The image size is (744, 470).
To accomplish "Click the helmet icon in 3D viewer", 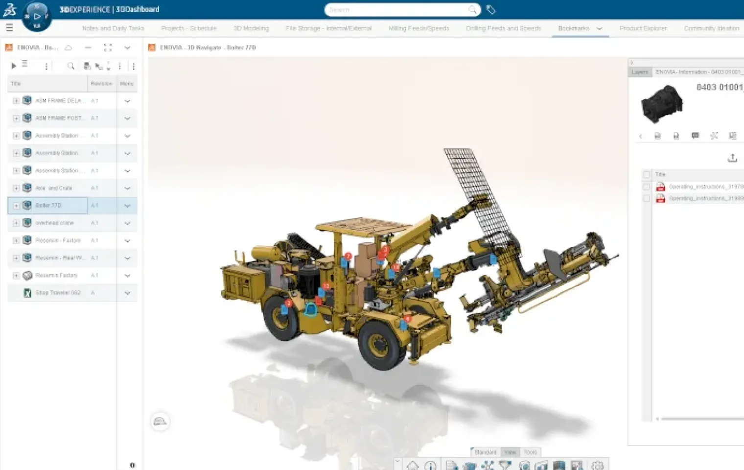I will pos(160,422).
